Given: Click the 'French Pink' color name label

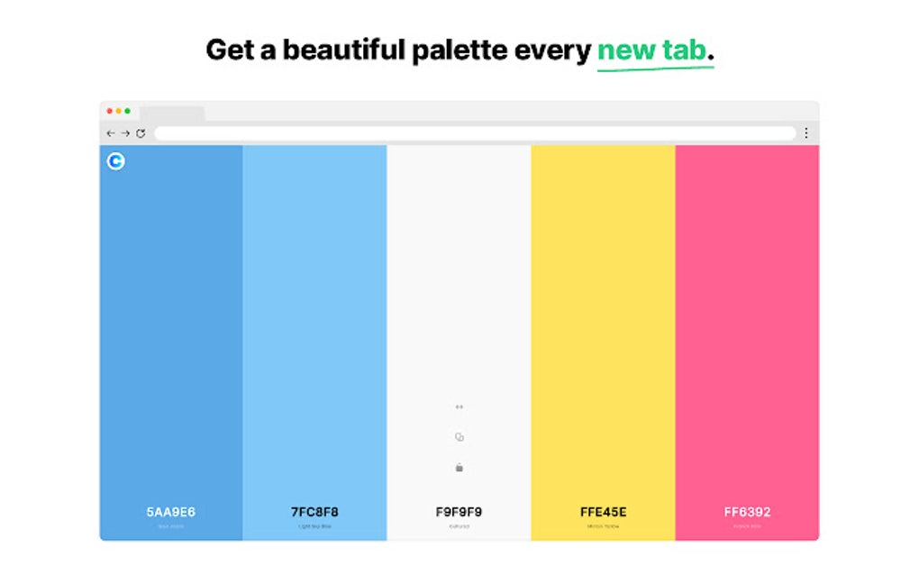Looking at the screenshot, I should pos(748,526).
